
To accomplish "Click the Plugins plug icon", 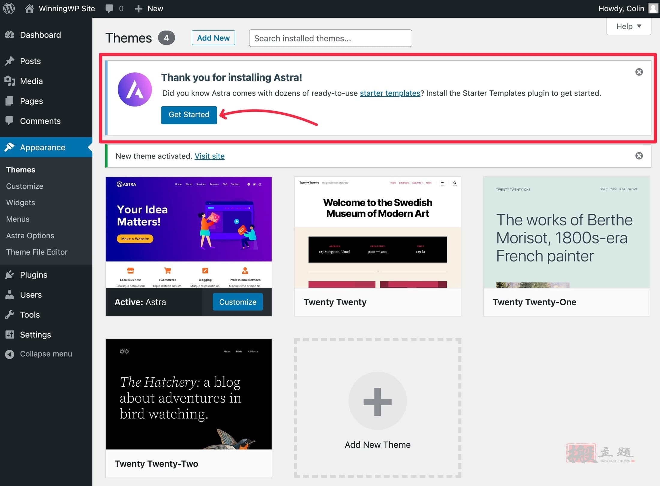I will tap(10, 274).
